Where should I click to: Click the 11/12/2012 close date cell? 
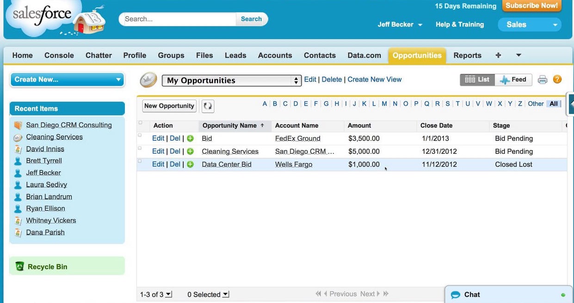tap(439, 164)
